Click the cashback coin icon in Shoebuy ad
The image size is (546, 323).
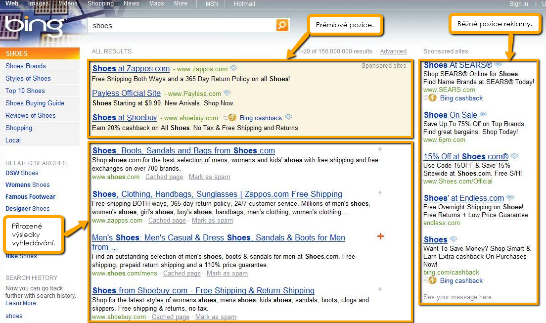[231, 117]
